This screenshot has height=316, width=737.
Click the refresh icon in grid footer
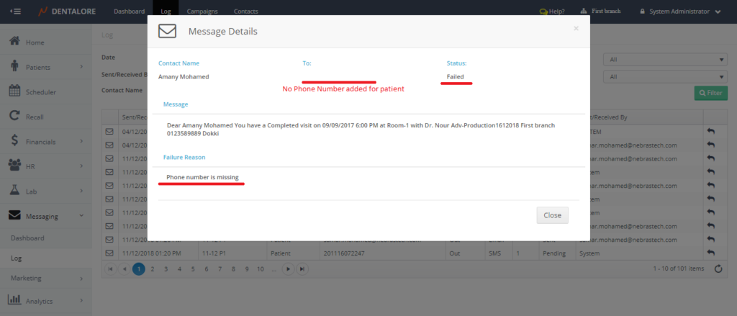[x=718, y=268]
